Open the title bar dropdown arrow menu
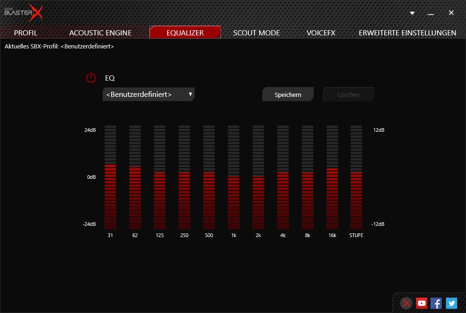Viewport: 466px width, 313px height. pos(412,13)
